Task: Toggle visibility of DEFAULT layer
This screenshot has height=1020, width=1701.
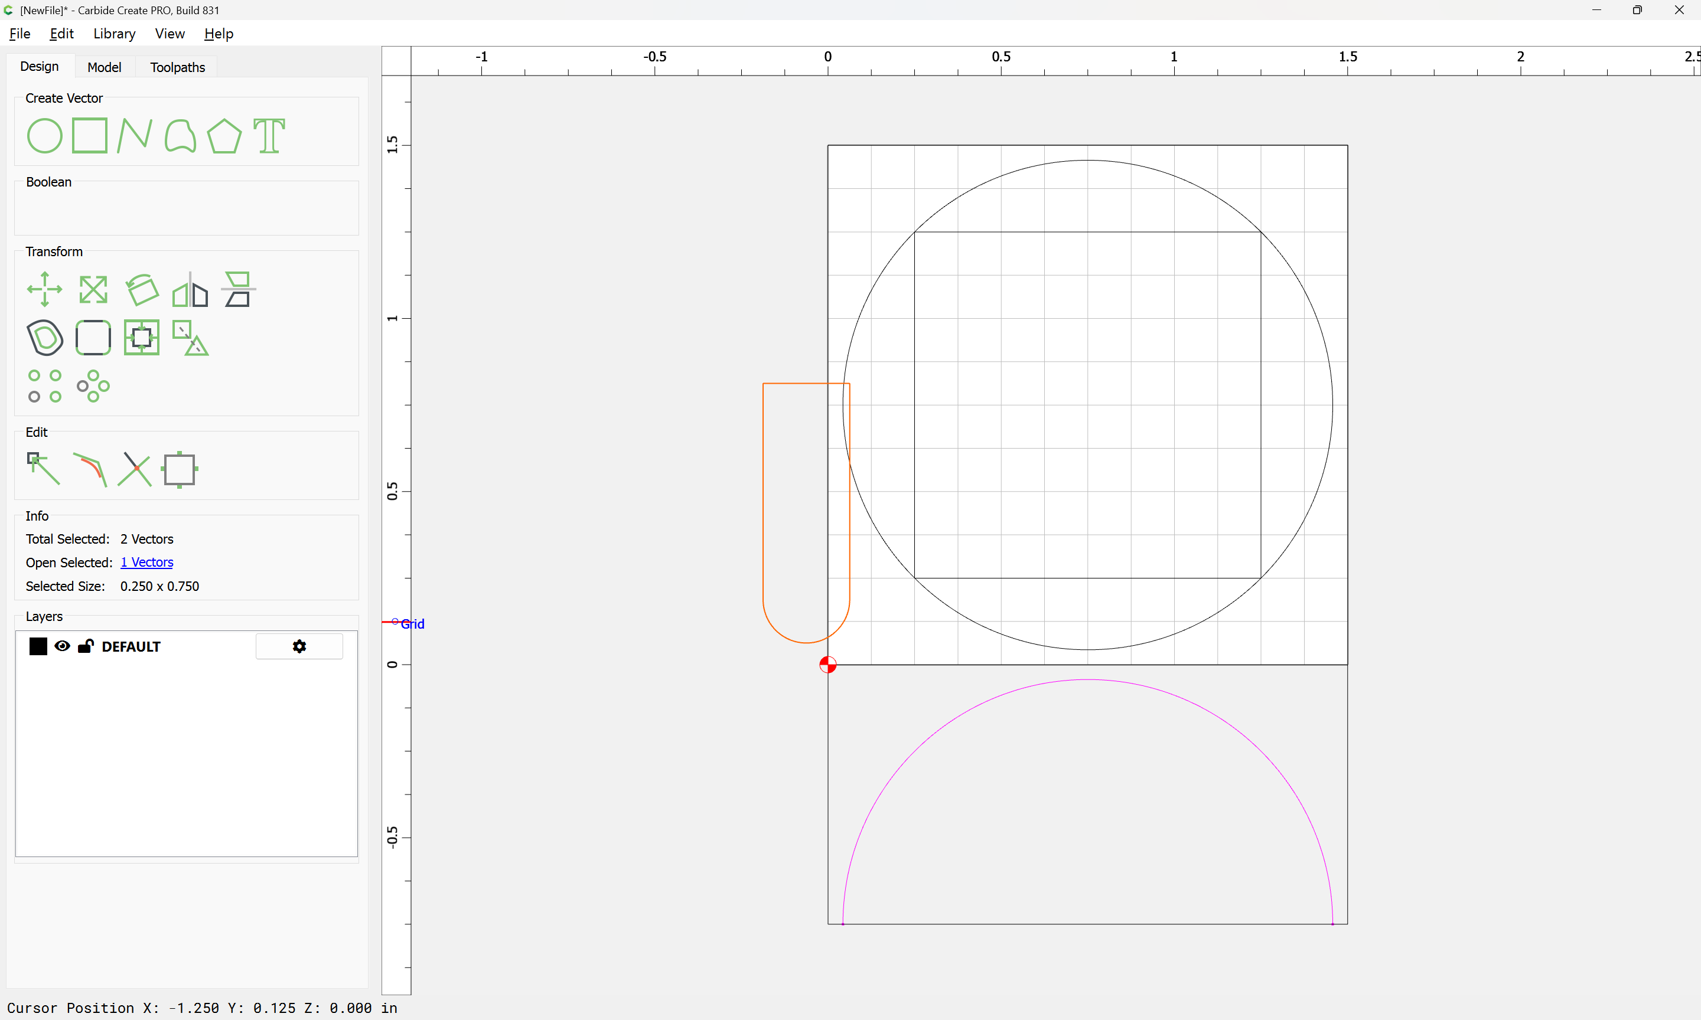Action: tap(62, 646)
